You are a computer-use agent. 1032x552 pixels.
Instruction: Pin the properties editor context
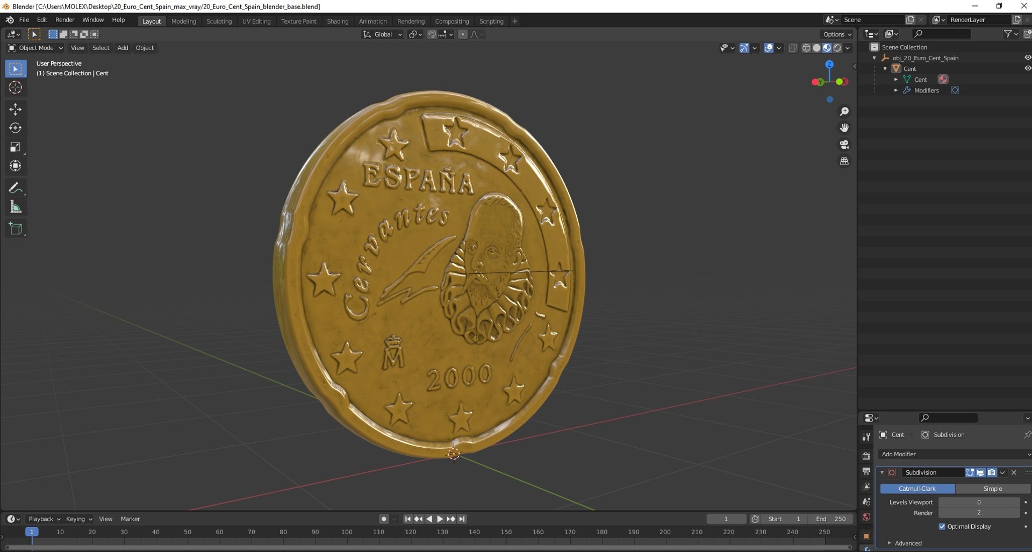click(x=1027, y=434)
